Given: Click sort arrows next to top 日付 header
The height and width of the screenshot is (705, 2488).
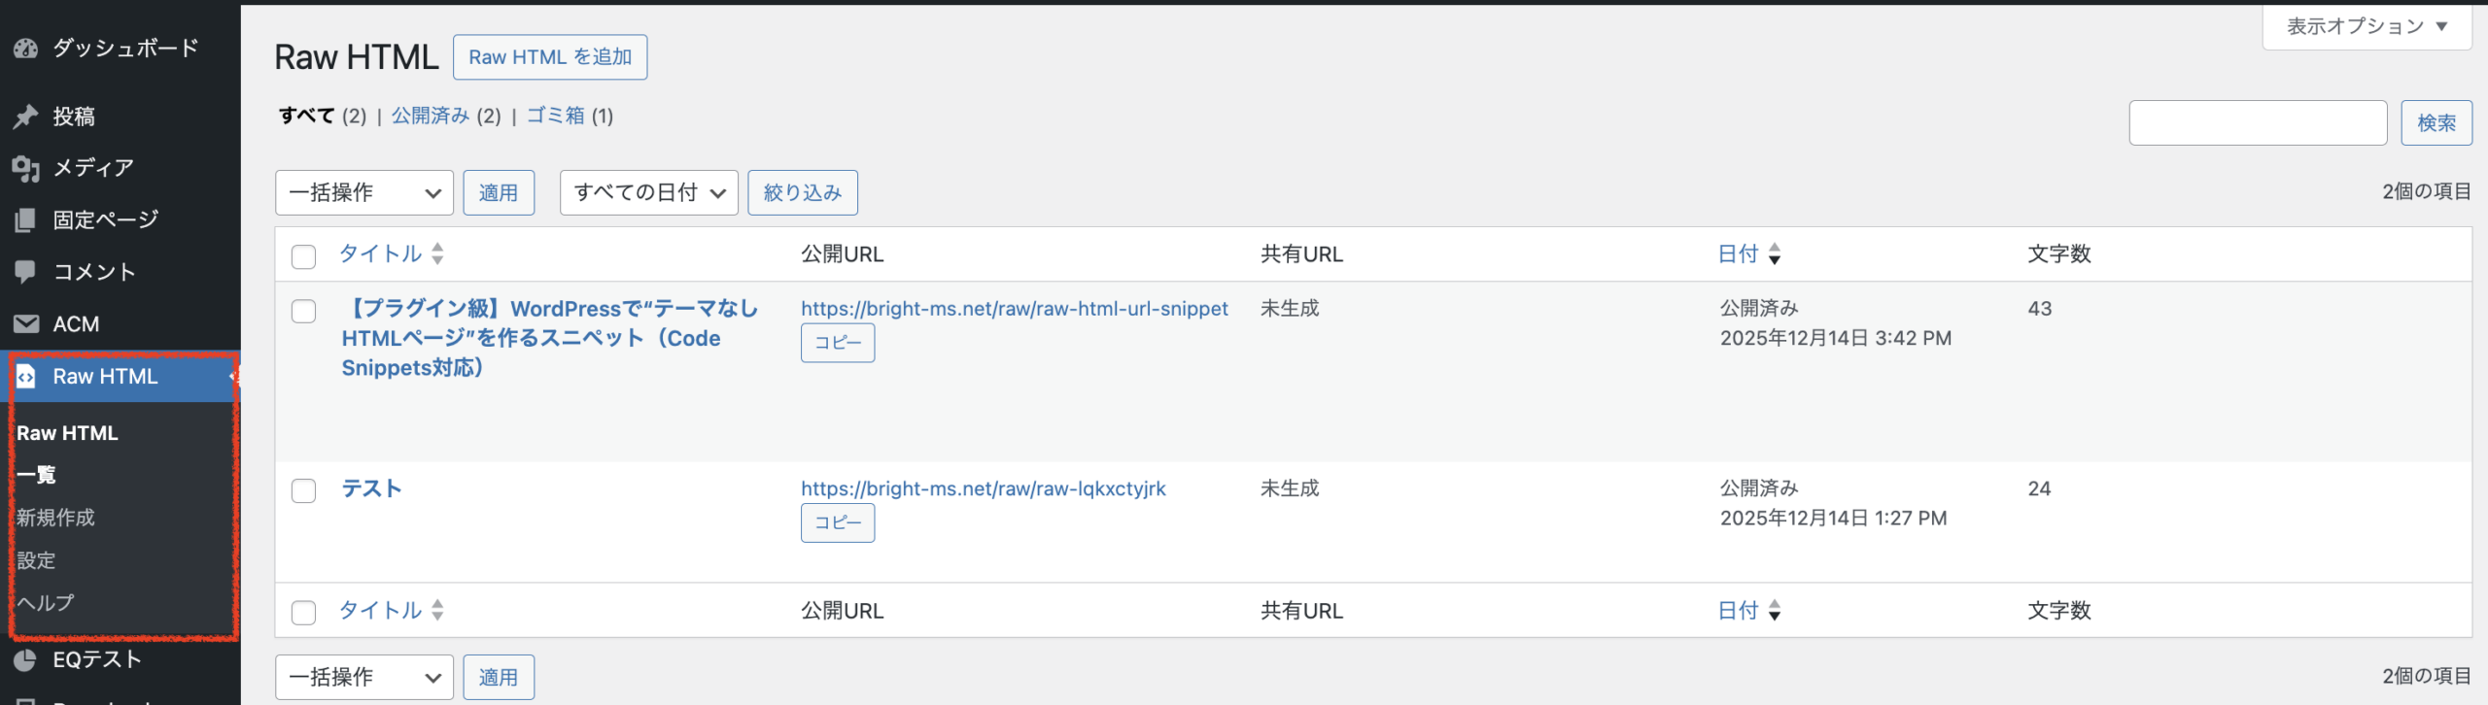Looking at the screenshot, I should point(1775,253).
